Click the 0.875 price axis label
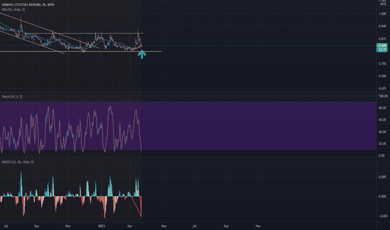390x230 pixels. point(382,39)
